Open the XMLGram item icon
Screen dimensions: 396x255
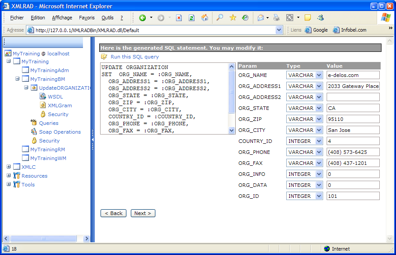pos(43,106)
